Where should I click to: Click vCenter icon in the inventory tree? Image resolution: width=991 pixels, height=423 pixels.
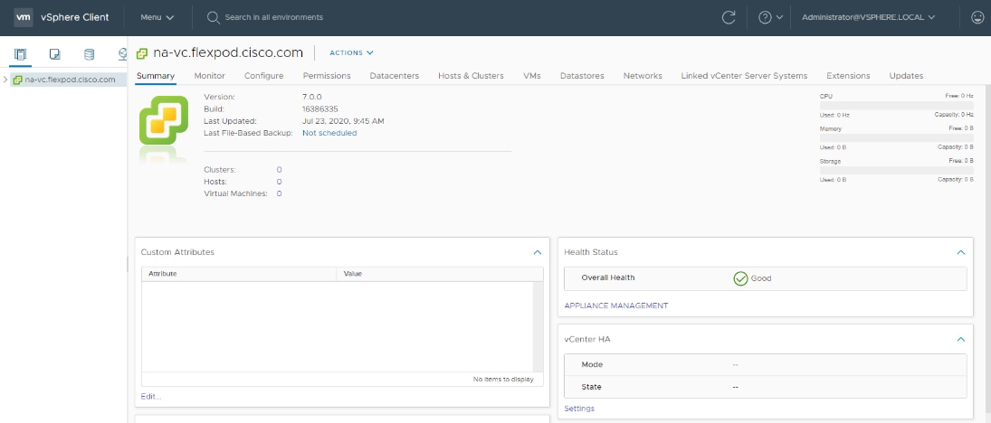pos(18,80)
